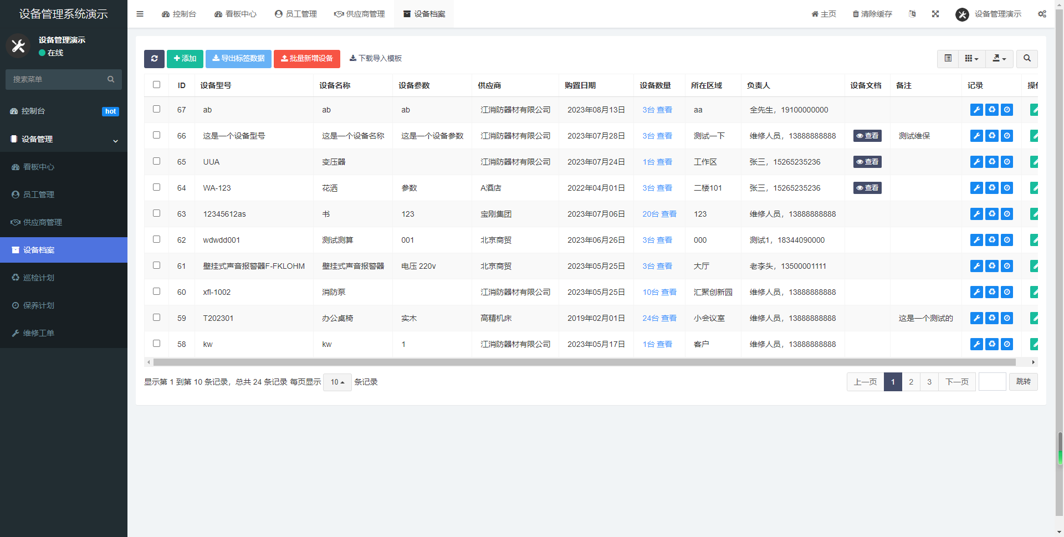
Task: Go to page 2 in pagination
Action: [911, 382]
